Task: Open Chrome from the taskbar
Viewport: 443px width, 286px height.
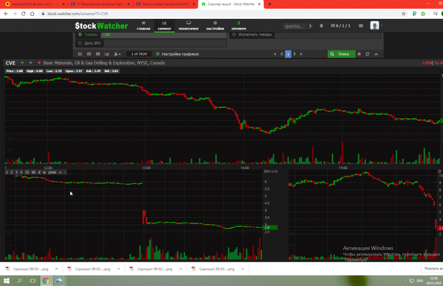Action: [46, 280]
